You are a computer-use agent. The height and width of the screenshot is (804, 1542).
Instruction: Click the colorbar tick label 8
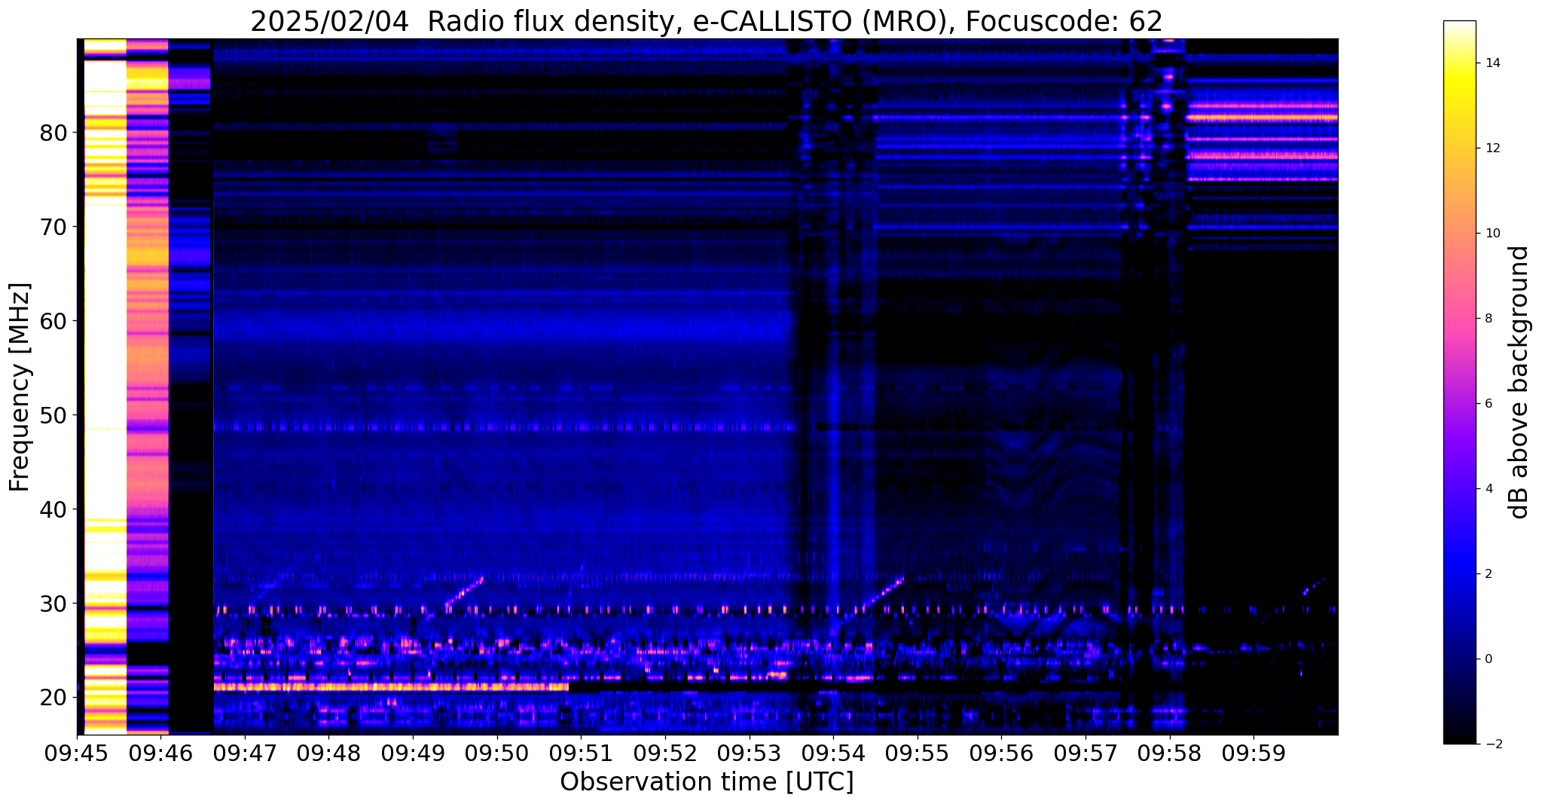coord(1489,319)
